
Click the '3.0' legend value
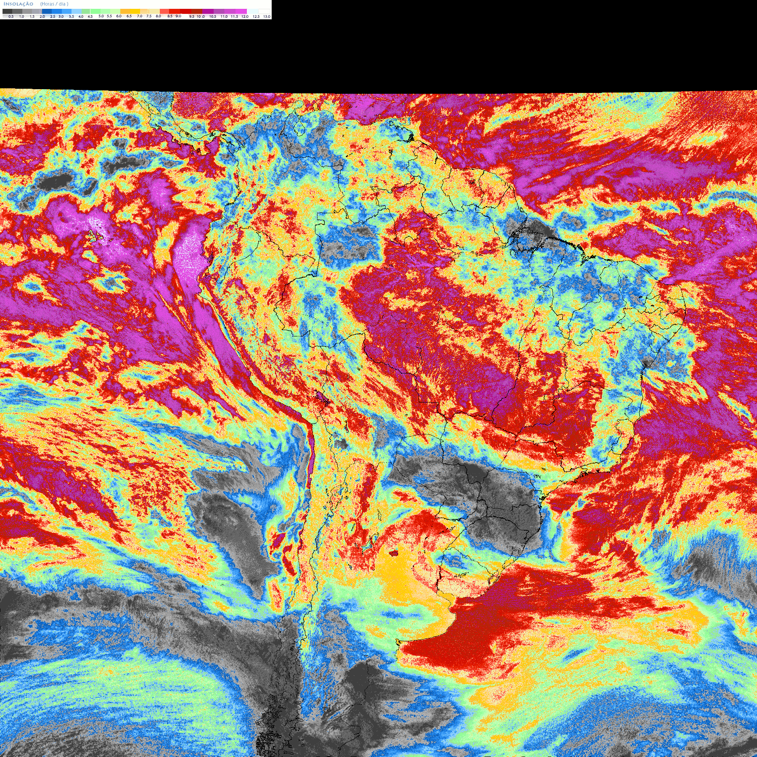[61, 16]
